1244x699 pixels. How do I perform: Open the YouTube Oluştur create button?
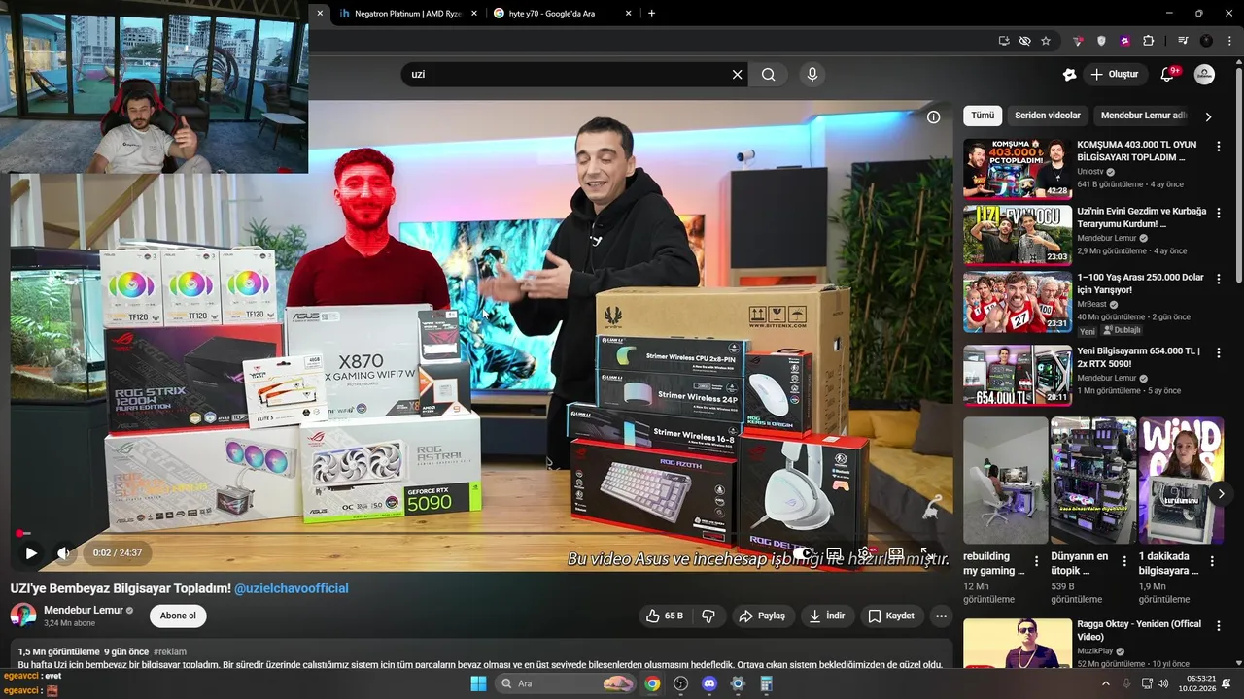click(x=1115, y=74)
